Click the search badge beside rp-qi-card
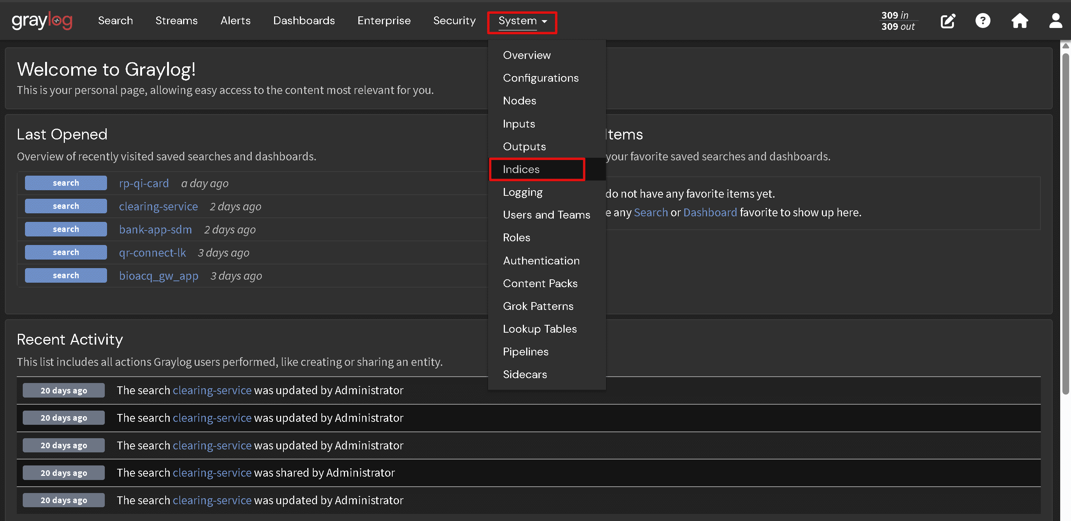The width and height of the screenshot is (1071, 521). (66, 183)
